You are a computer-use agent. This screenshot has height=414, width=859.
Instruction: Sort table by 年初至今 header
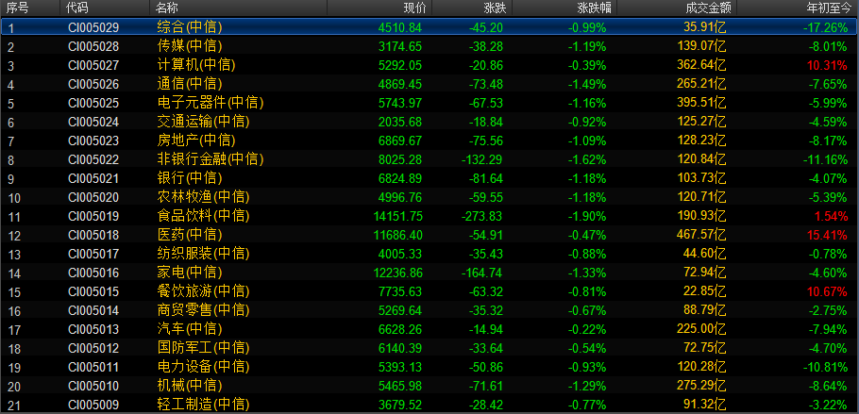click(827, 8)
